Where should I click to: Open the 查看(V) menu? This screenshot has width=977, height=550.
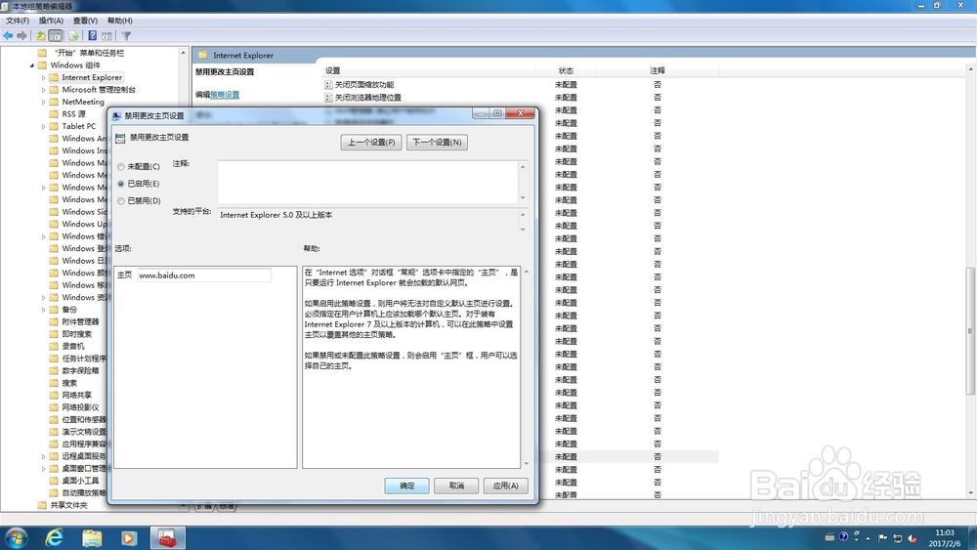[x=85, y=21]
